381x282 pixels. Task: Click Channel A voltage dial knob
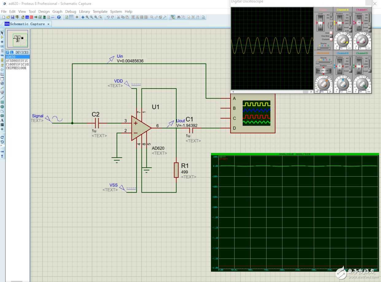(x=343, y=41)
